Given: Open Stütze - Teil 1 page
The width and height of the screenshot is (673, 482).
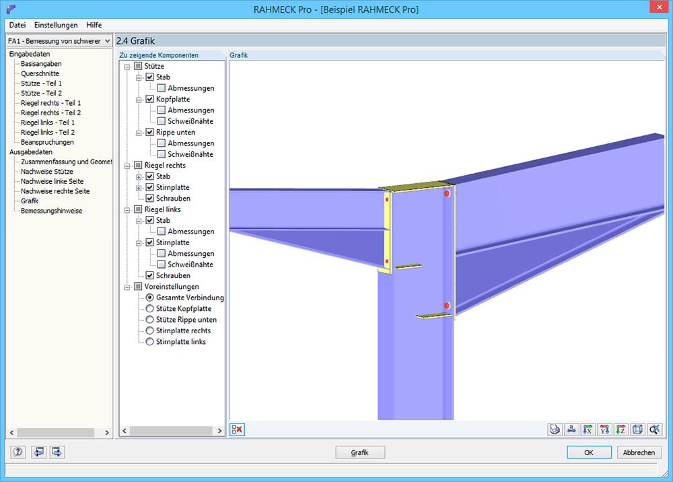Looking at the screenshot, I should point(41,83).
